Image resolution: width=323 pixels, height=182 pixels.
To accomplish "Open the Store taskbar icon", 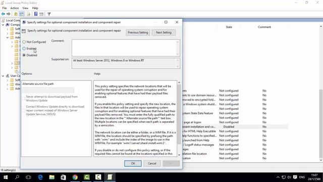I will pyautogui.click(x=63, y=177).
